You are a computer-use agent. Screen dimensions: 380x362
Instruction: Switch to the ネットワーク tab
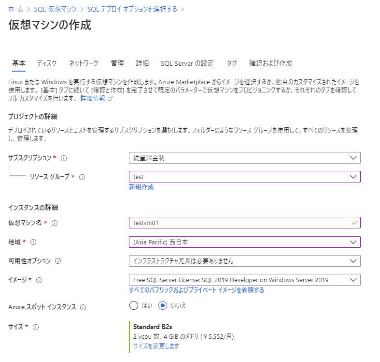pyautogui.click(x=84, y=63)
